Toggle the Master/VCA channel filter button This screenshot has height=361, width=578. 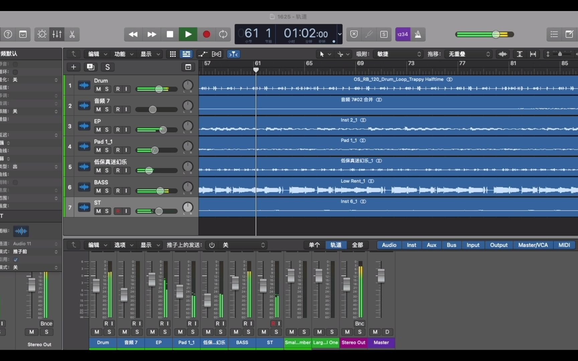point(533,245)
